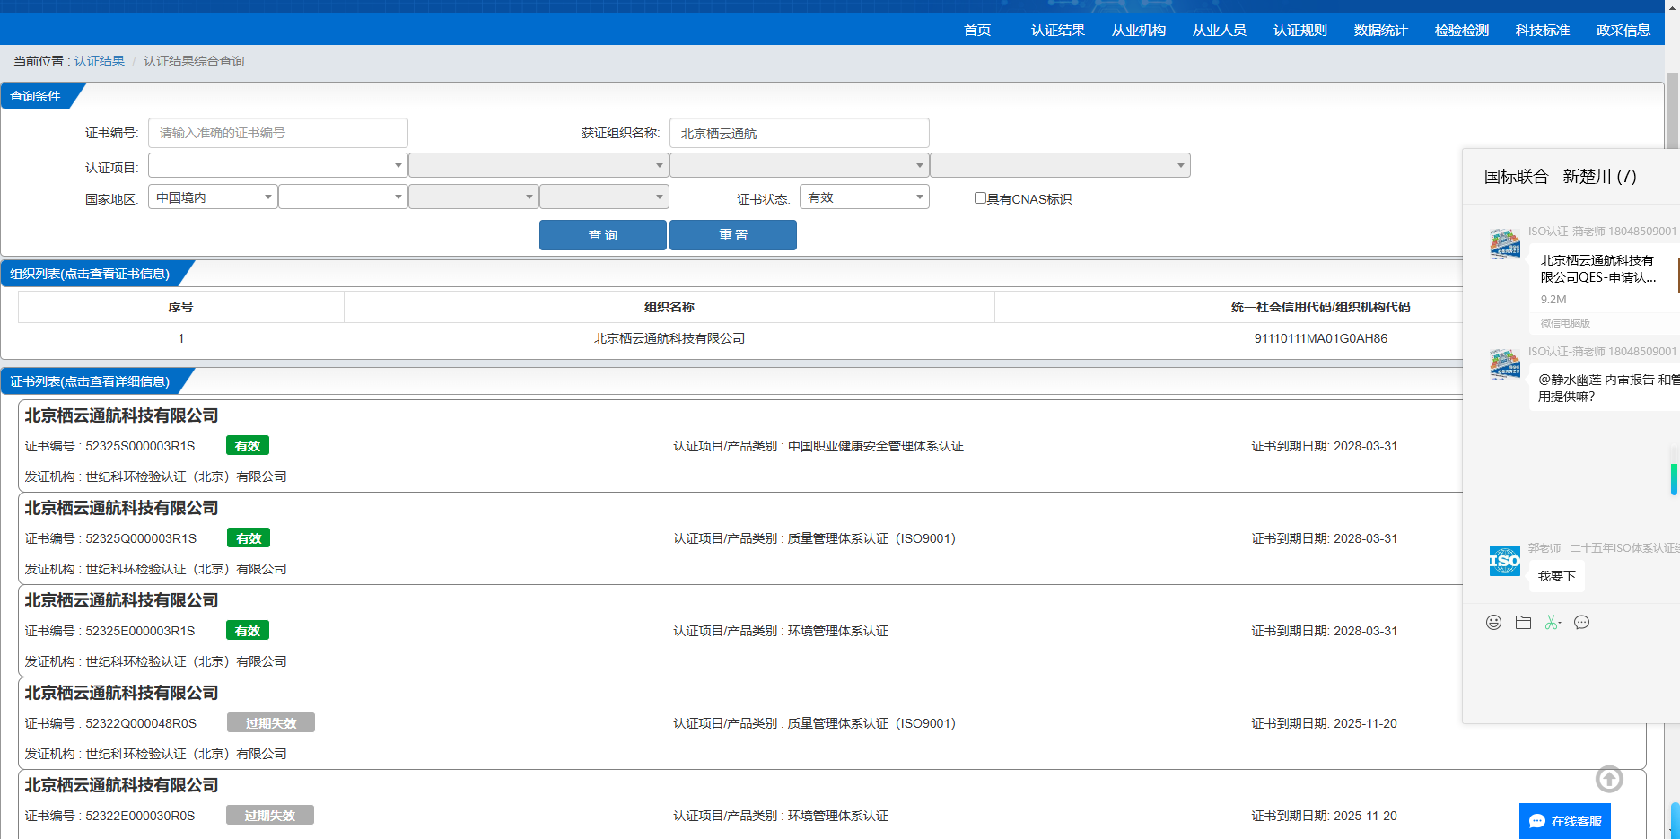Viewport: 1680px width, 839px height.
Task: Go to the 数据统计 menu item
Action: 1380,31
